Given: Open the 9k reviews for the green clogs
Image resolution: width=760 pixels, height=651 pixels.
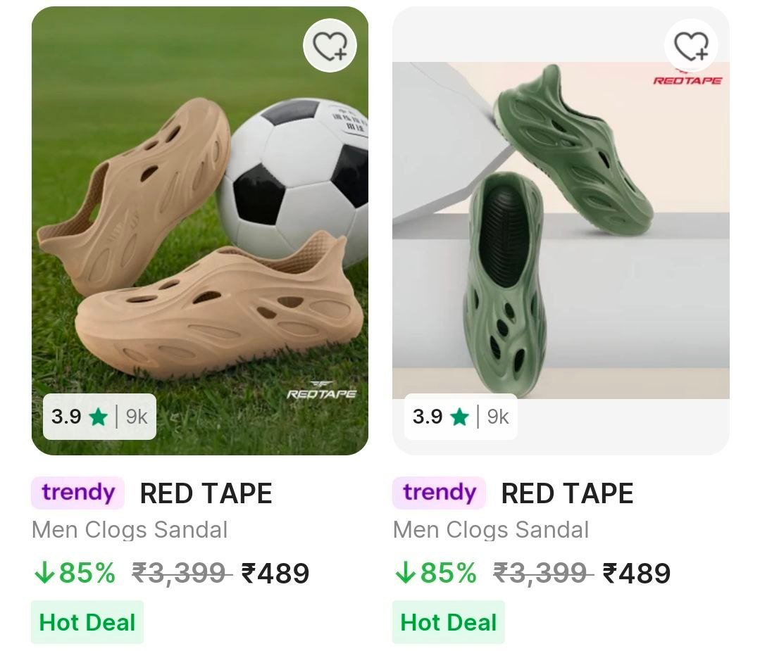Looking at the screenshot, I should pos(497,417).
